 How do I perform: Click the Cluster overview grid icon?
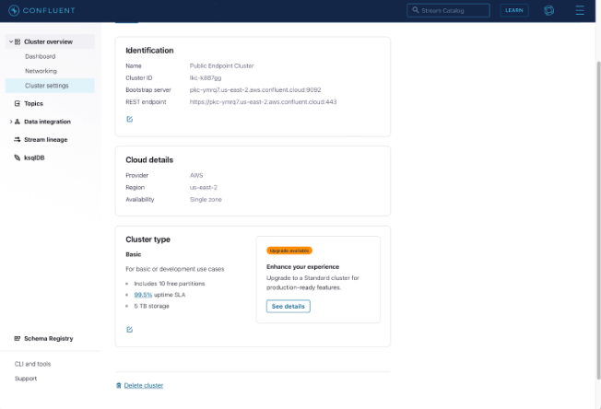pyautogui.click(x=18, y=41)
